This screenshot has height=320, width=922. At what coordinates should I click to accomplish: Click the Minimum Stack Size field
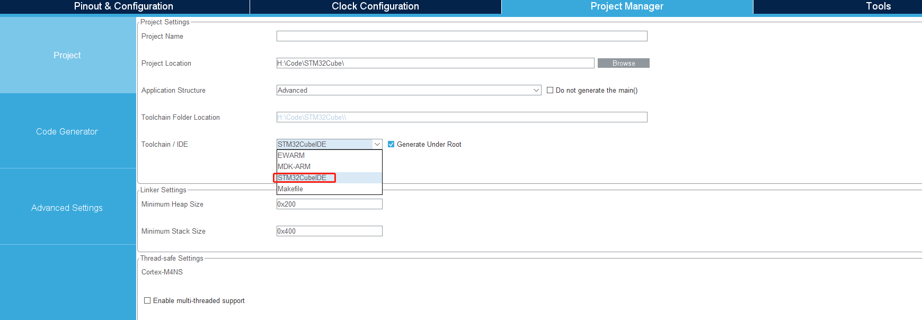(x=329, y=231)
